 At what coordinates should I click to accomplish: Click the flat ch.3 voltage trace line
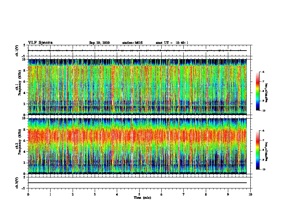tap(137, 183)
